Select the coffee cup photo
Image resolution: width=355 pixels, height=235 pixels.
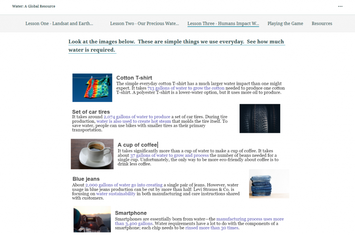click(x=92, y=154)
